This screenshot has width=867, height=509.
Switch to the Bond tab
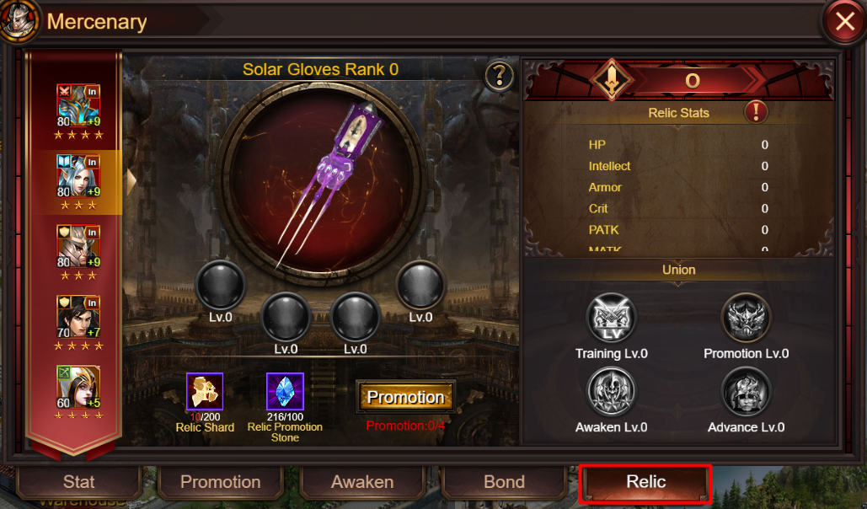point(504,482)
